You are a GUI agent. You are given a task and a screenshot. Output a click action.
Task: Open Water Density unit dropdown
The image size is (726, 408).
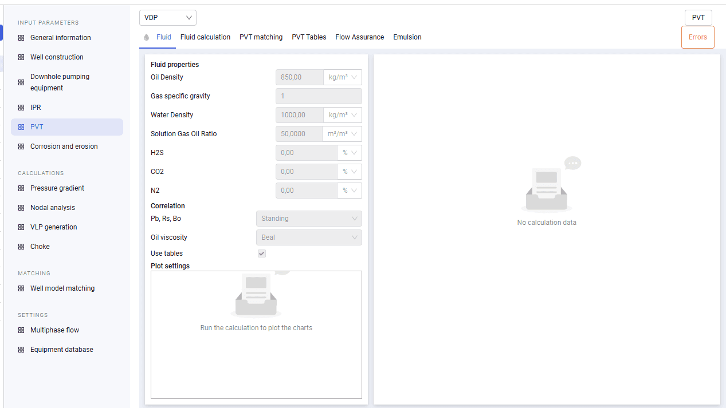click(343, 115)
